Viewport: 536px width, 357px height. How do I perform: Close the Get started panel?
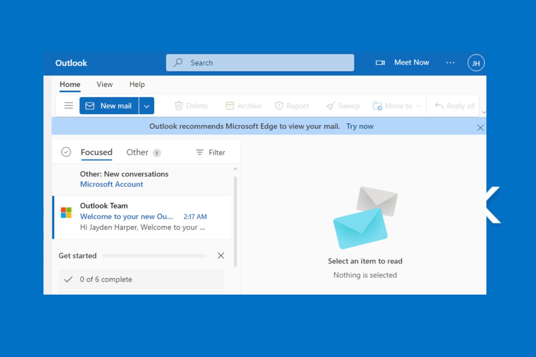point(221,255)
